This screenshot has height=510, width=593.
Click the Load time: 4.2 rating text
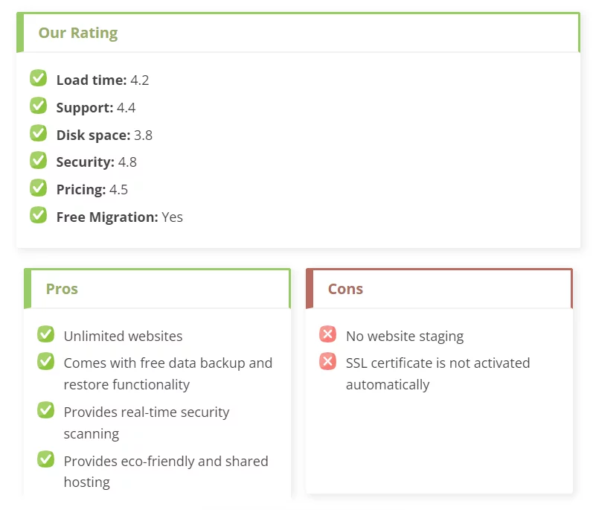[103, 80]
